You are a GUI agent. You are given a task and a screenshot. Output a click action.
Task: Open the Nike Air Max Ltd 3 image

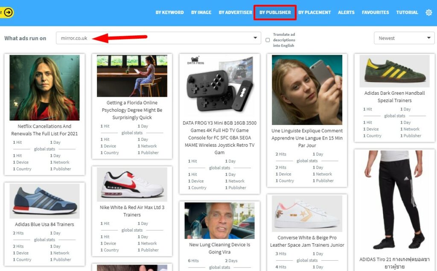click(132, 184)
